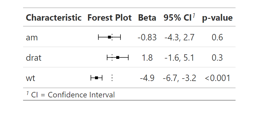Click the right whisker cap of drat interval
Viewport: 258px width, 115px height.
coord(128,57)
